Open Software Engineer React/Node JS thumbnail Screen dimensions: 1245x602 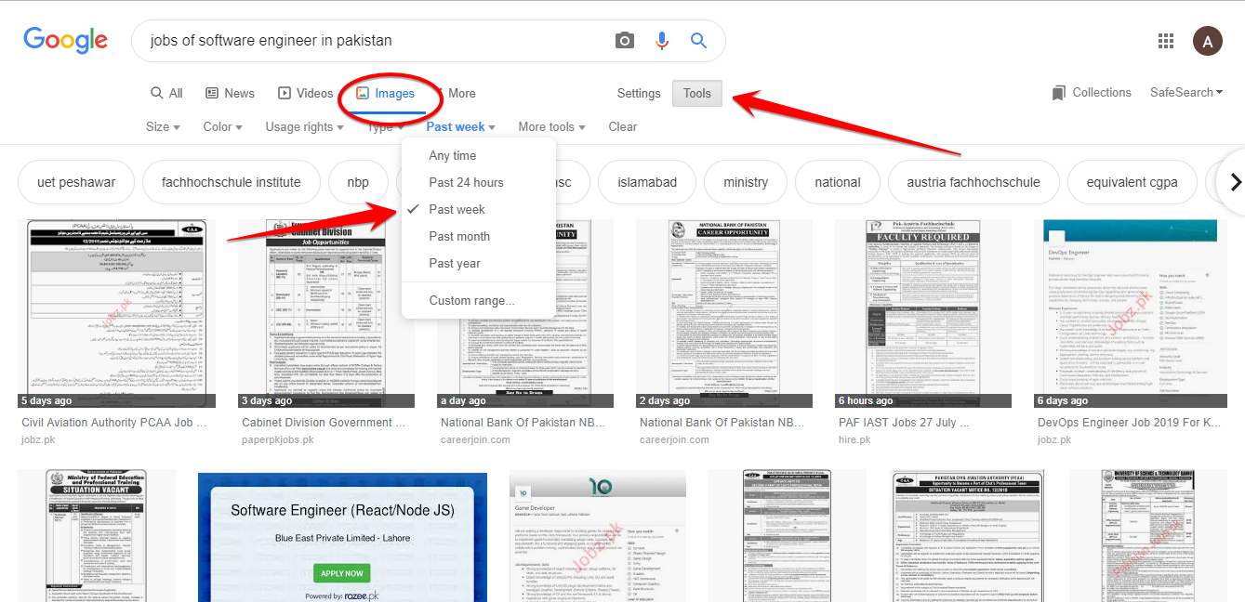tap(343, 536)
